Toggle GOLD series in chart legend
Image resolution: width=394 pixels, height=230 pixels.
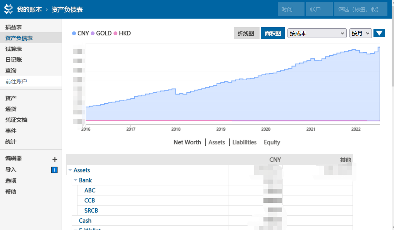coord(101,33)
